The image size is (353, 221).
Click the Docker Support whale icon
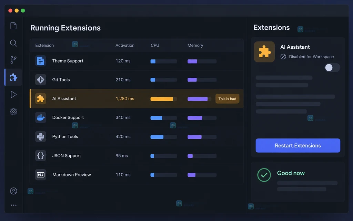[41, 117]
